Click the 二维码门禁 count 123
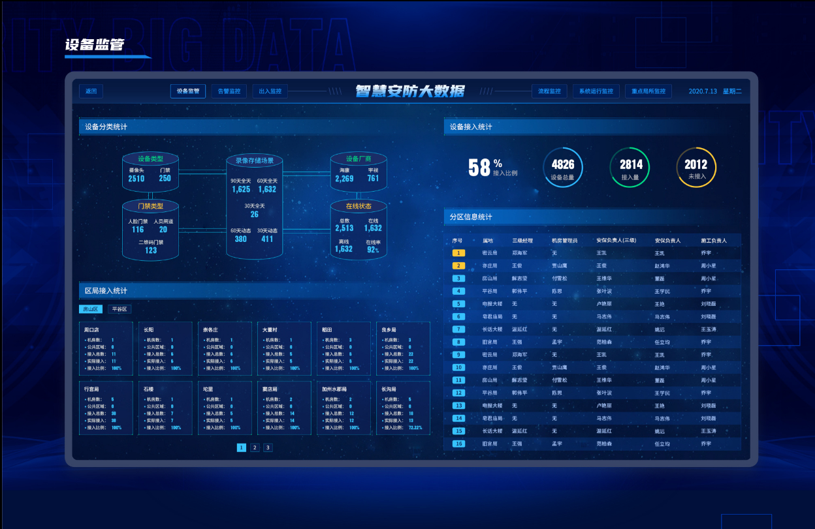 tap(151, 250)
